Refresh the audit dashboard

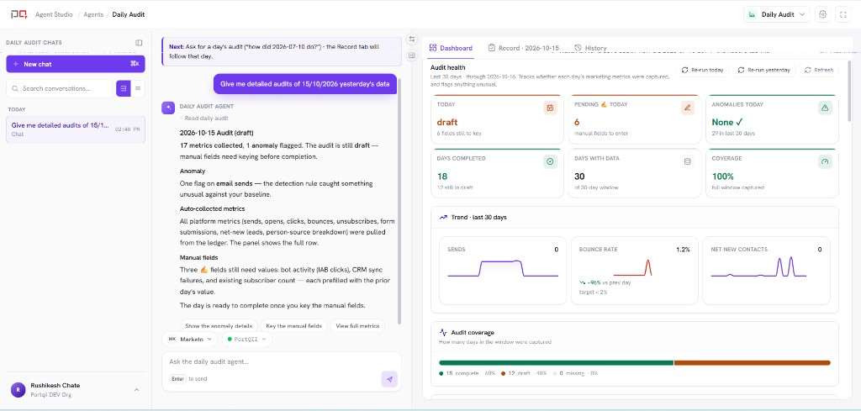[819, 71]
